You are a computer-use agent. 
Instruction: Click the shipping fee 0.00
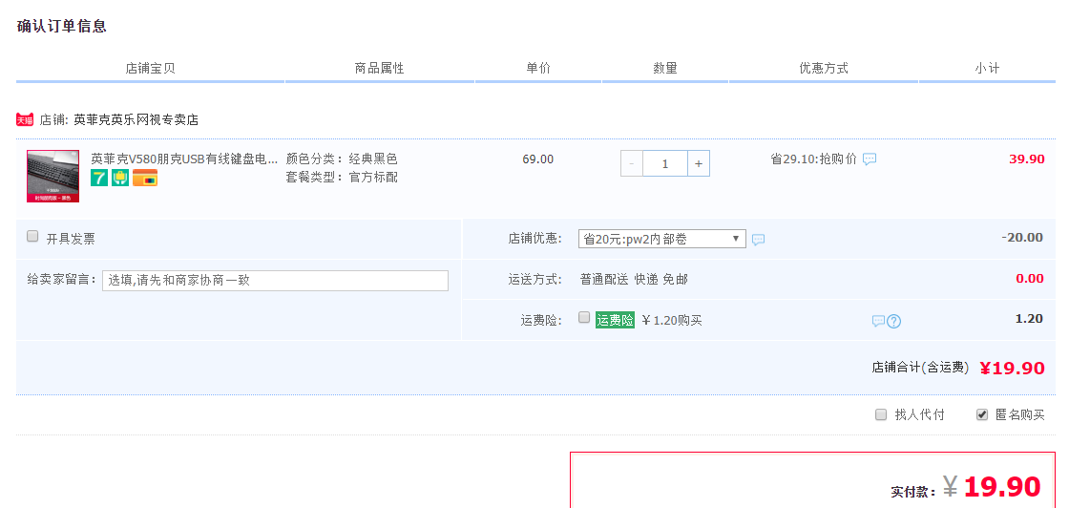(1030, 279)
